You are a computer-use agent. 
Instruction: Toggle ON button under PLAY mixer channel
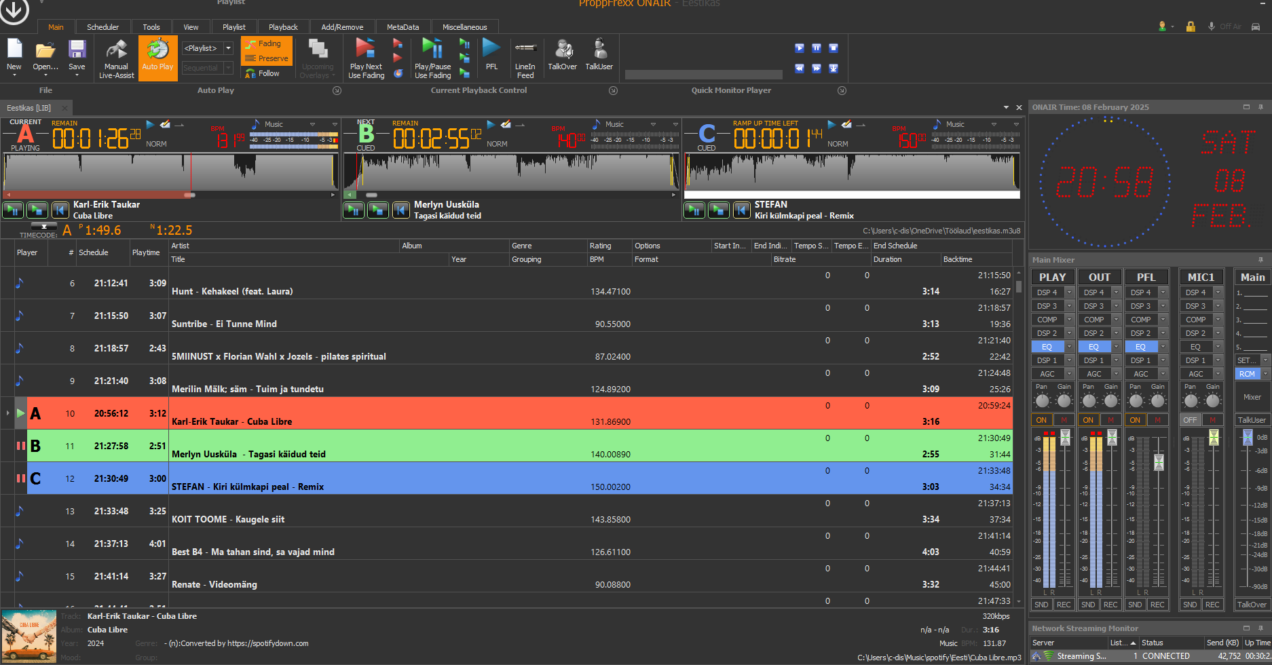pos(1041,420)
